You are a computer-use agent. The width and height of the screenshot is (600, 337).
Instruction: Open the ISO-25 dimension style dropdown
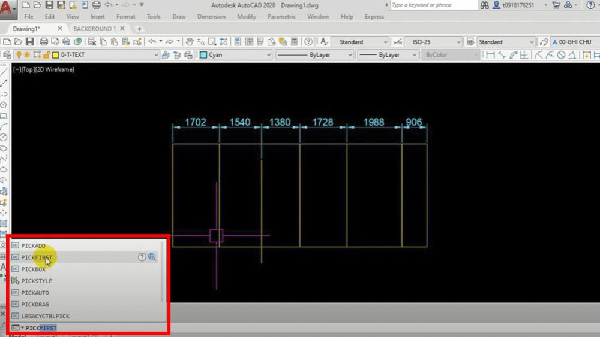434,41
